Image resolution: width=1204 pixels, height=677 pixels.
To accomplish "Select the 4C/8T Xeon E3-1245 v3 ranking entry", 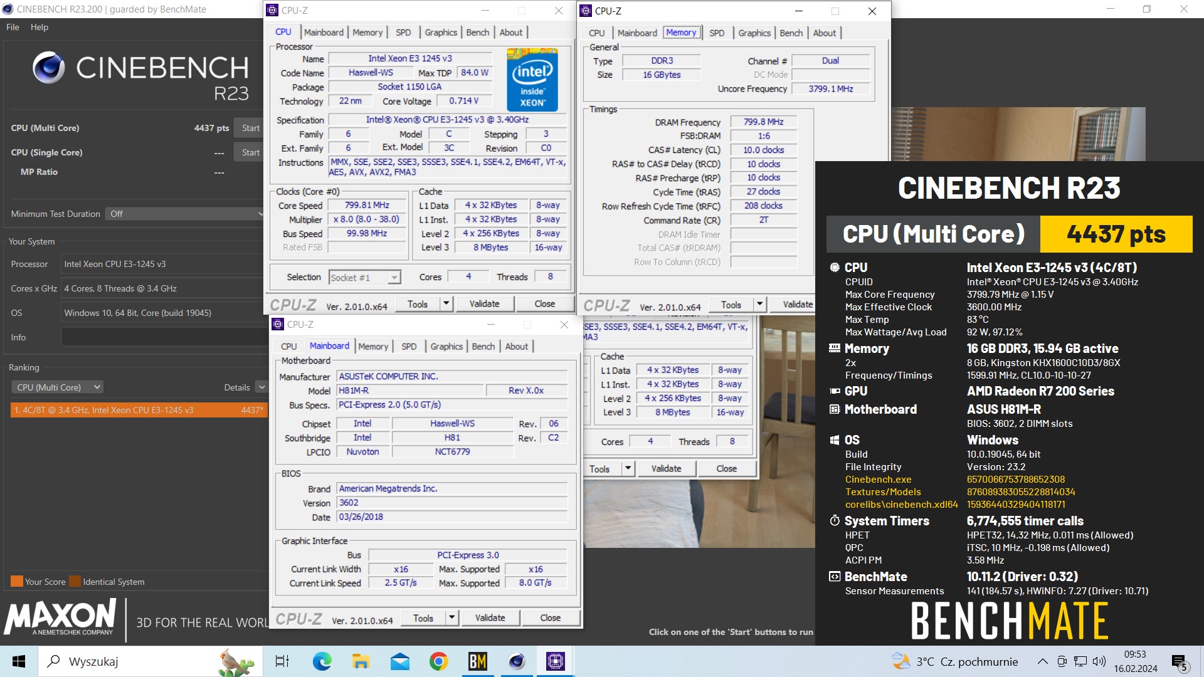I will [x=139, y=410].
